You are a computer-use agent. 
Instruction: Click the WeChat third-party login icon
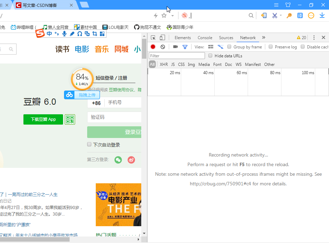(118, 160)
